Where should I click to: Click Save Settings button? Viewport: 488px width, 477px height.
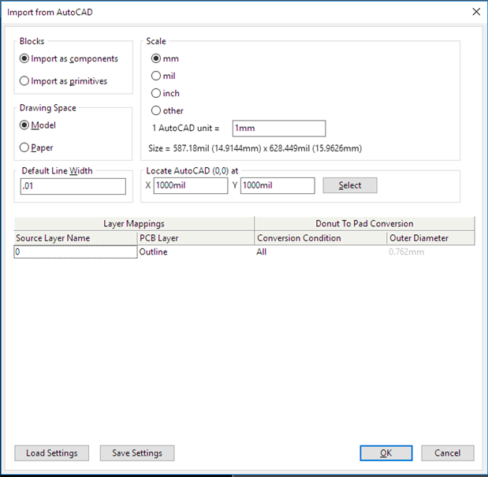pos(137,453)
